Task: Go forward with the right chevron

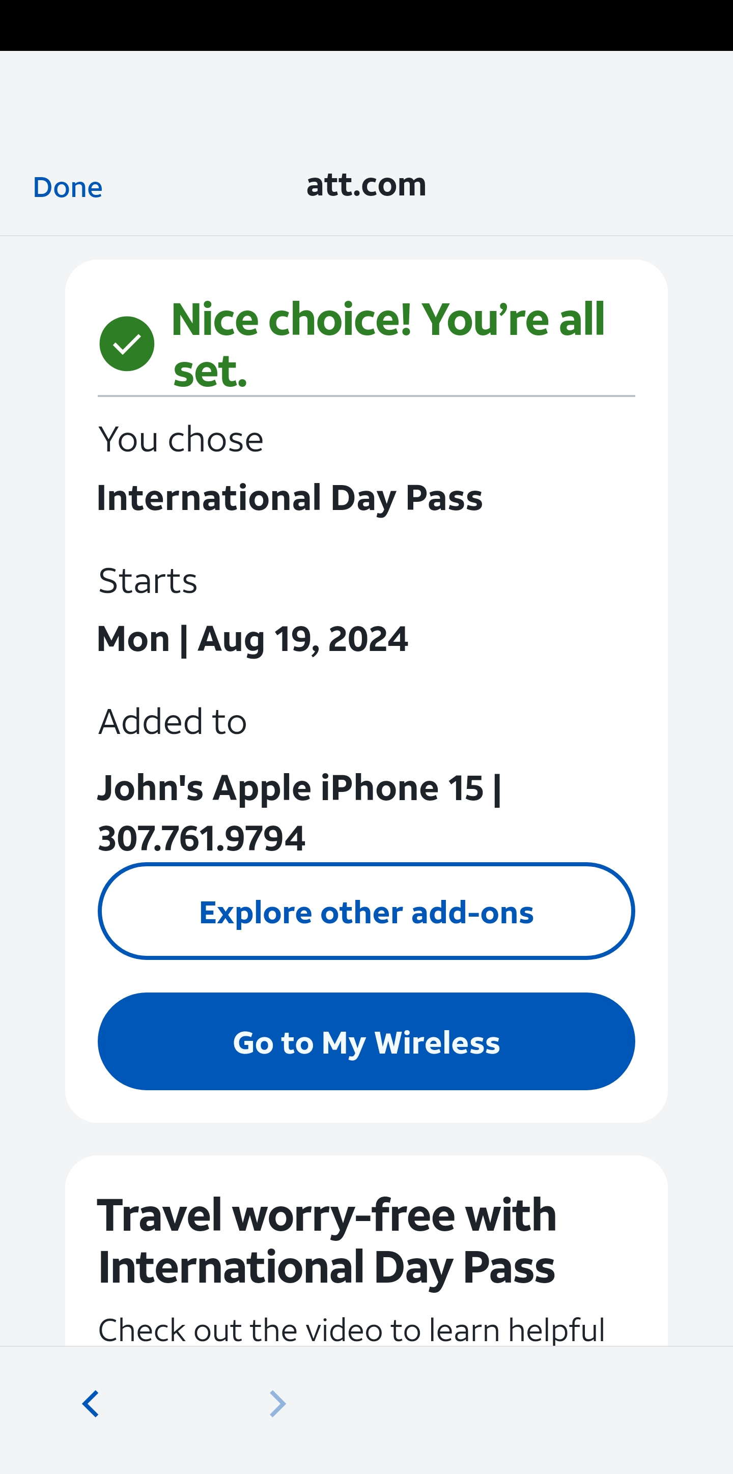Action: [x=277, y=1403]
